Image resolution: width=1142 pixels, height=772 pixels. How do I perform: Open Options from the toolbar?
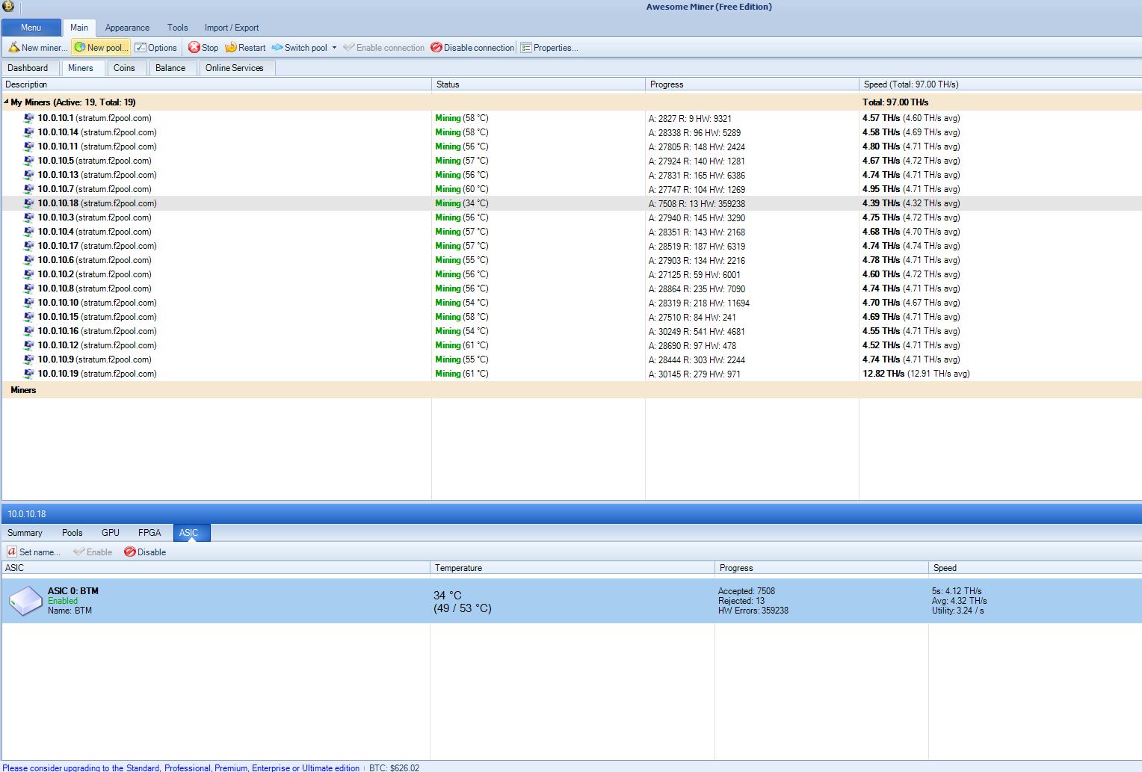[x=155, y=48]
